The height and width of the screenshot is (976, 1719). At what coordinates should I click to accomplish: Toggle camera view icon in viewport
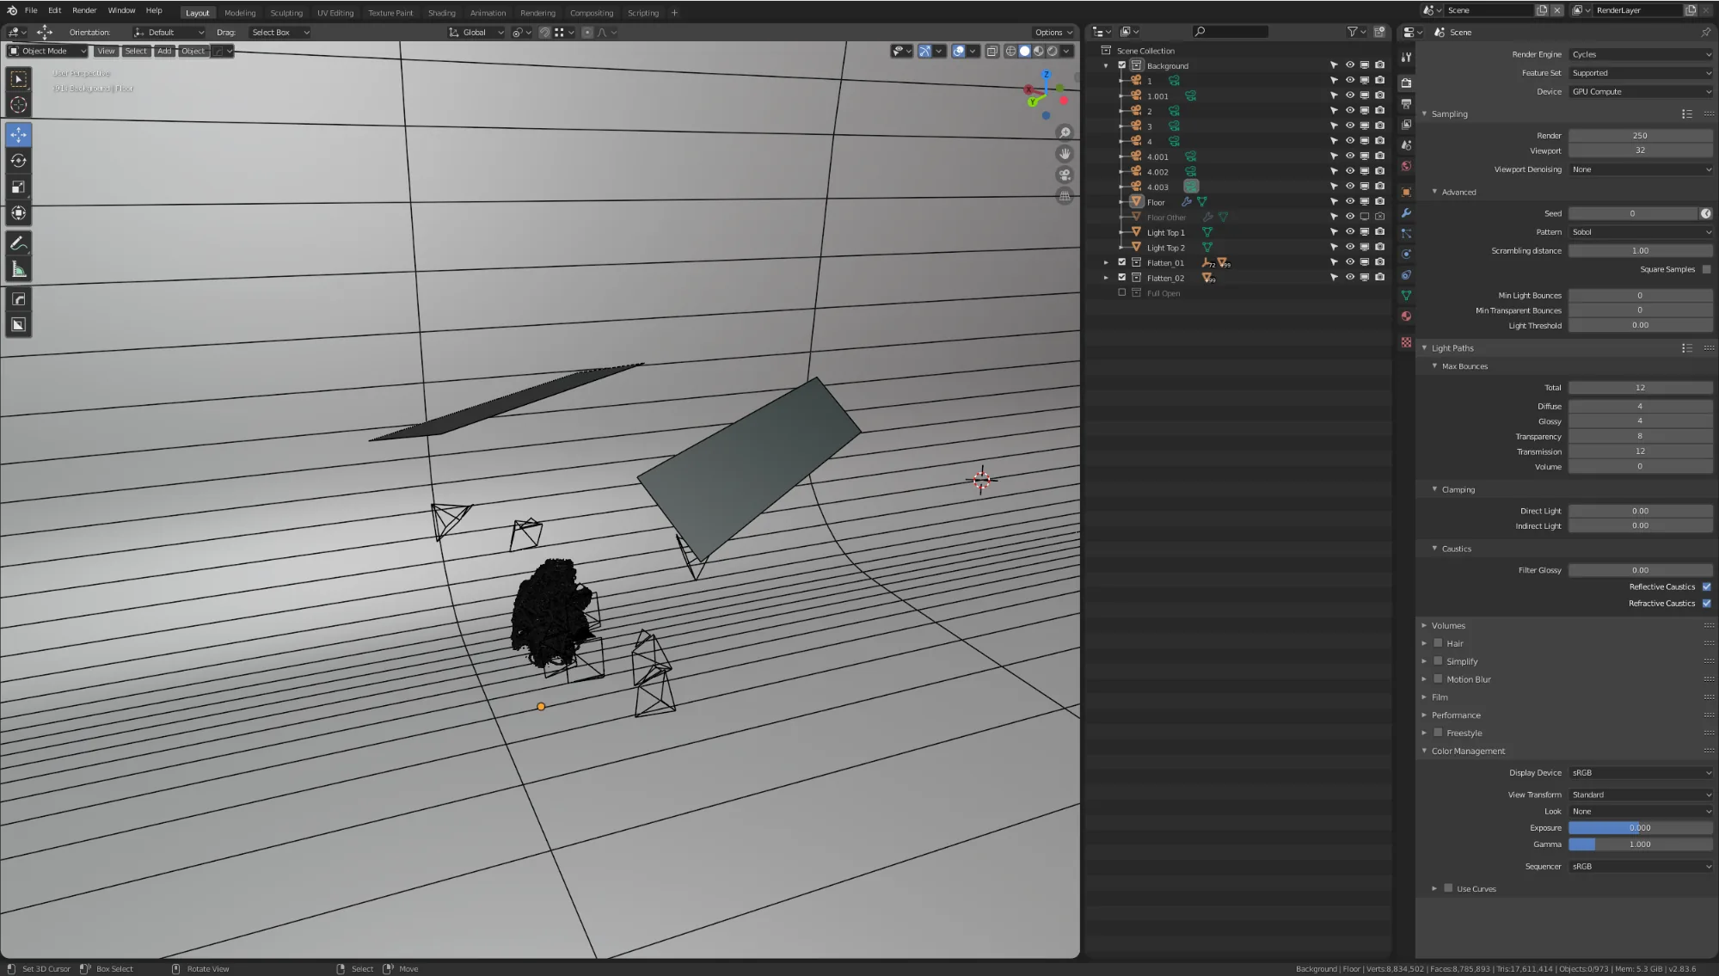pyautogui.click(x=1065, y=175)
